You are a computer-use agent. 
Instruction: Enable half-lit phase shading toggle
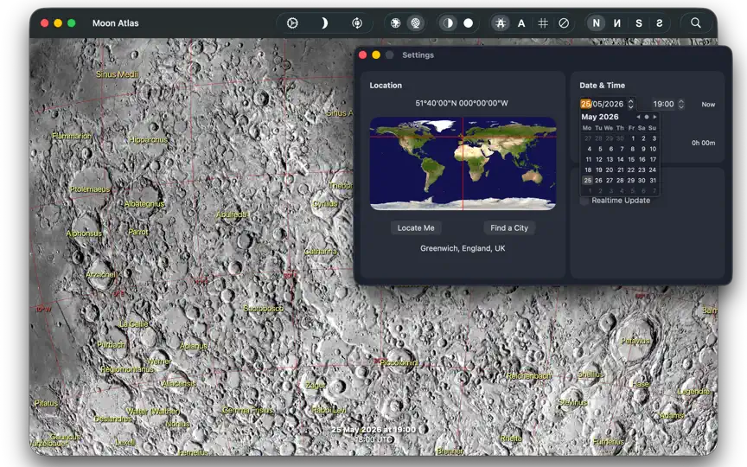point(448,22)
